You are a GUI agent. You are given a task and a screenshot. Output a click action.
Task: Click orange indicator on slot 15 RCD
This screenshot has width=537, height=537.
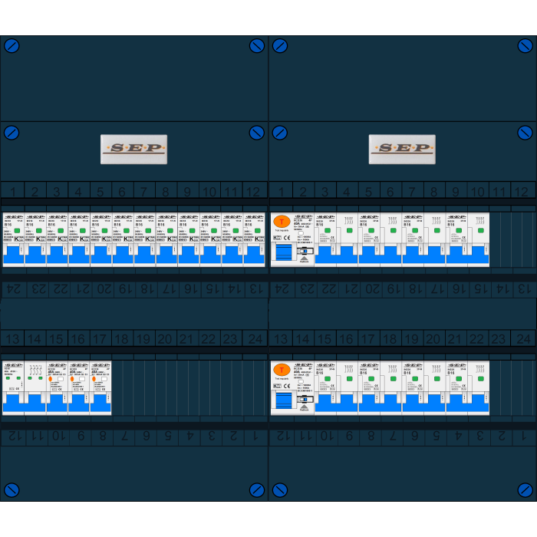pos(50,380)
